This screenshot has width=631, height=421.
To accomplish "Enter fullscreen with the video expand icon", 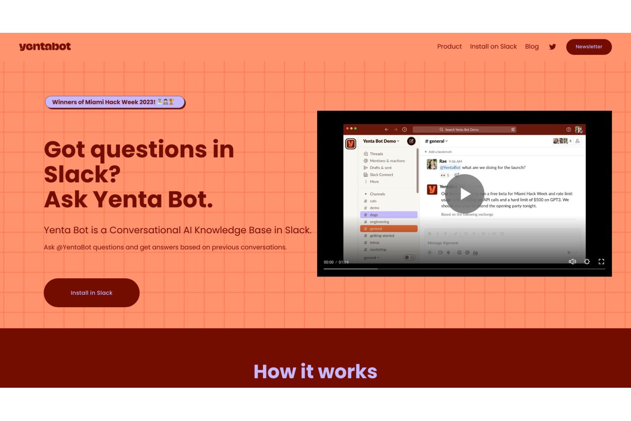I will point(601,261).
